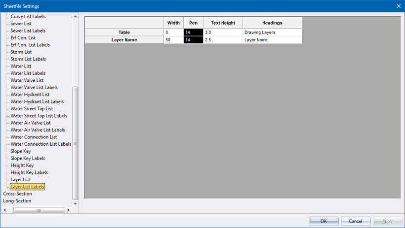
Task: Select Long-Section tree node
Action: point(17,201)
